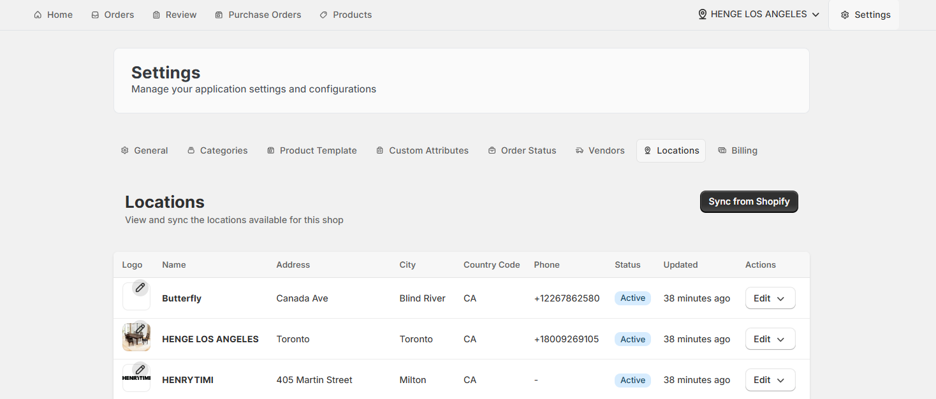Click the Active badge in HENGE LOS ANGELES row

click(633, 339)
